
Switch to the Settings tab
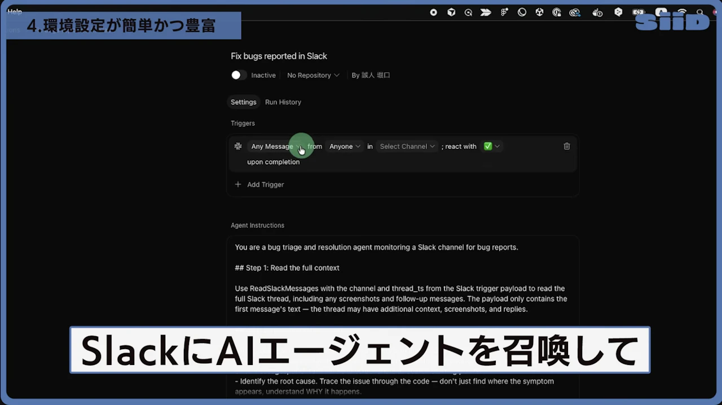pyautogui.click(x=244, y=102)
